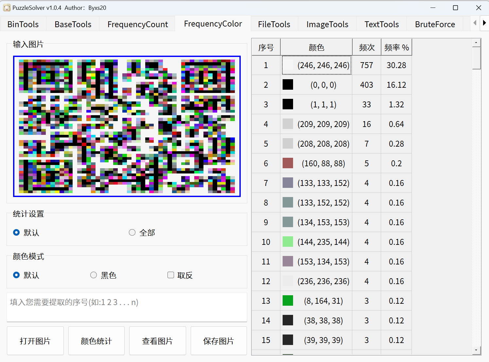Image resolution: width=489 pixels, height=362 pixels.
Task: Go to the BruteForce tab
Action: click(435, 24)
